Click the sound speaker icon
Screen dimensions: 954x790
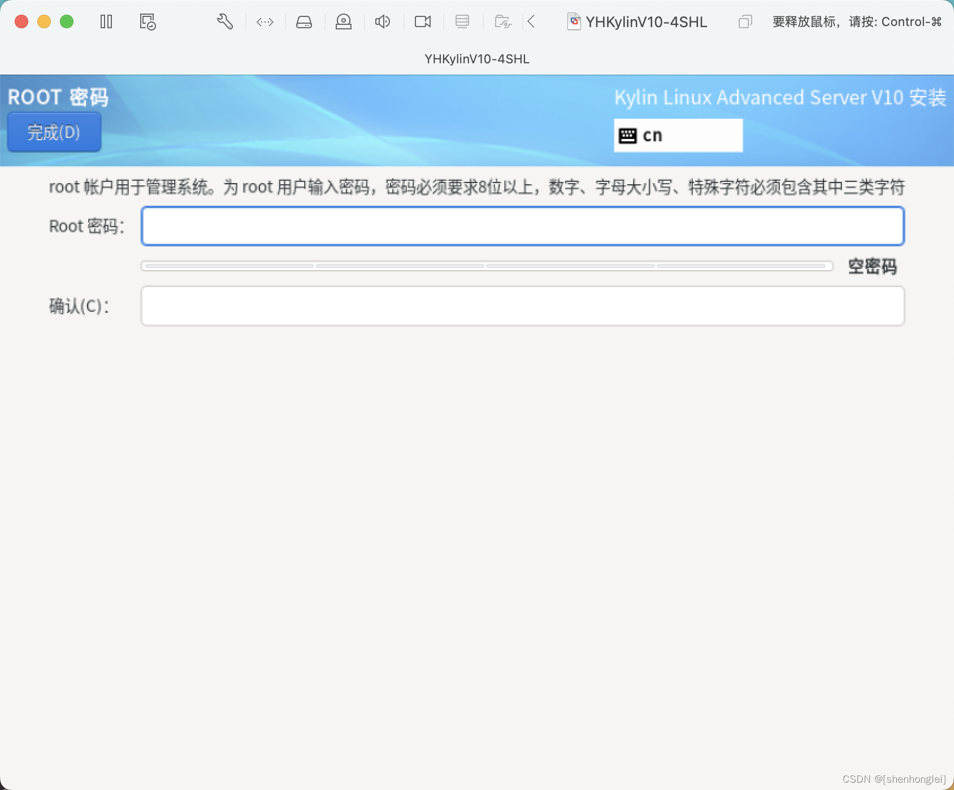point(383,22)
